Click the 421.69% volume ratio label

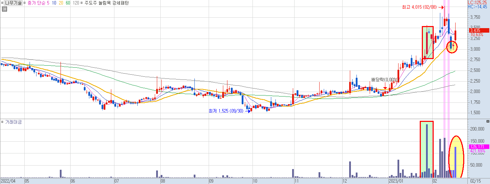pos(477,151)
